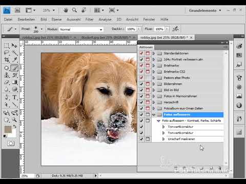Select the Zoom tool in toolbox

tap(14, 120)
